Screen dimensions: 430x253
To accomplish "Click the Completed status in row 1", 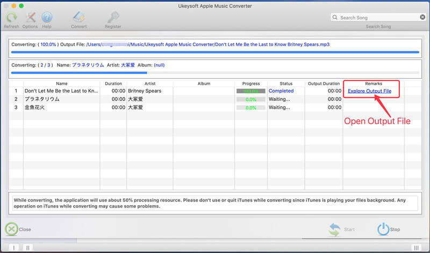I will click(x=281, y=91).
